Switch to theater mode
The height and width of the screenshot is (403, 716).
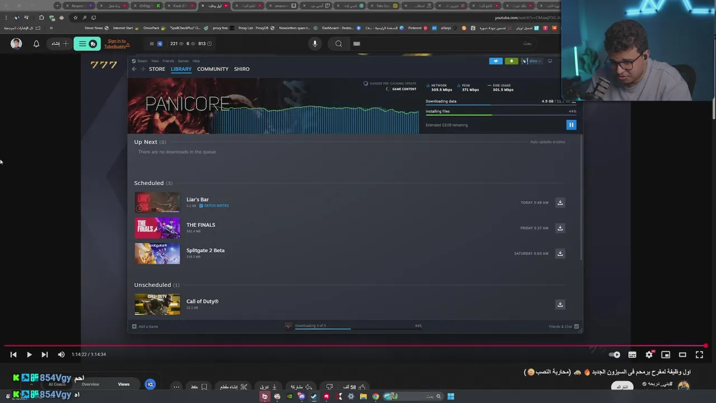point(682,354)
